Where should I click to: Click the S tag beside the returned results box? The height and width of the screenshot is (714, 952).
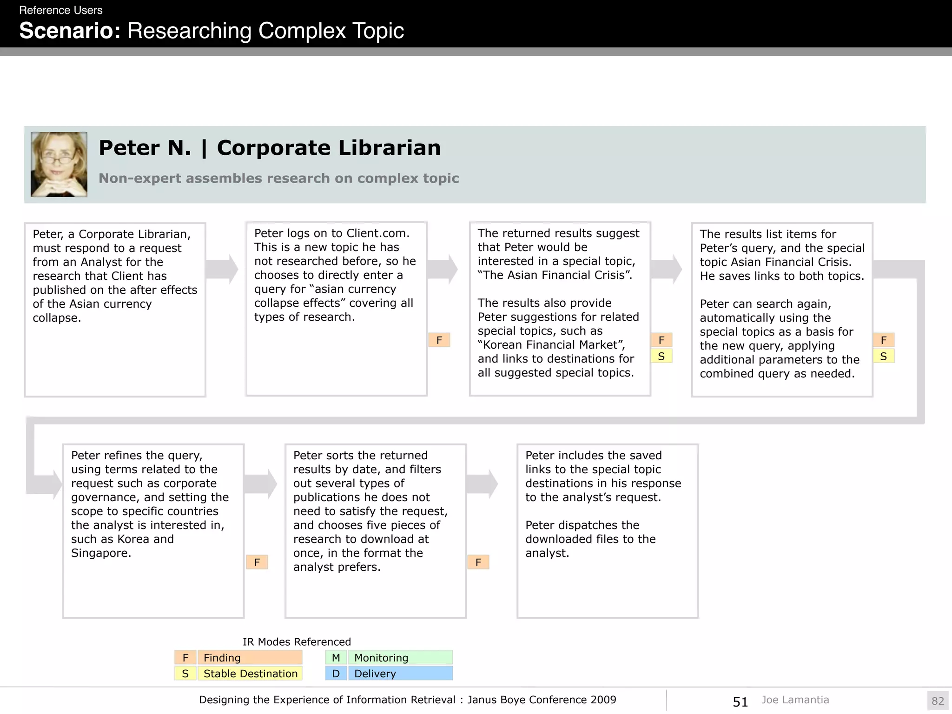click(661, 356)
